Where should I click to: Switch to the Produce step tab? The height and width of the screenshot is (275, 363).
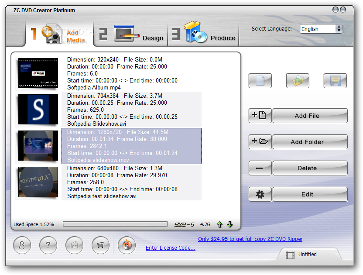click(x=203, y=34)
